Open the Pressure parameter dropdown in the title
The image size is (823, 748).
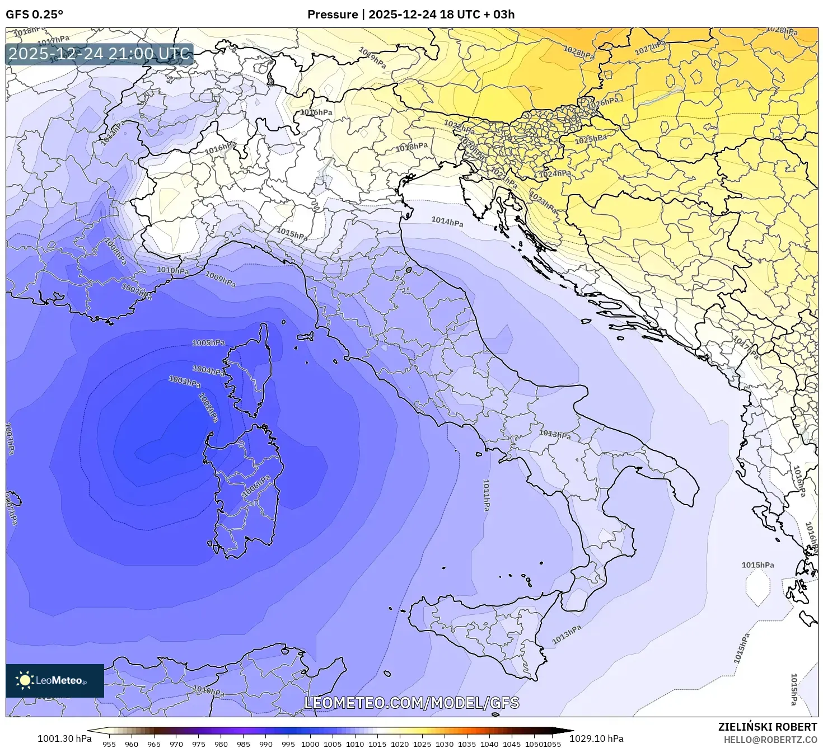pyautogui.click(x=334, y=15)
